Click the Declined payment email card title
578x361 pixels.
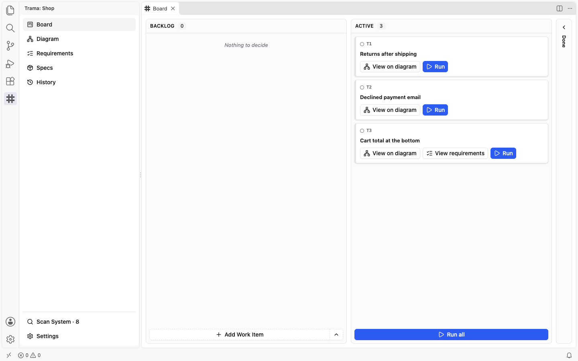[390, 97]
